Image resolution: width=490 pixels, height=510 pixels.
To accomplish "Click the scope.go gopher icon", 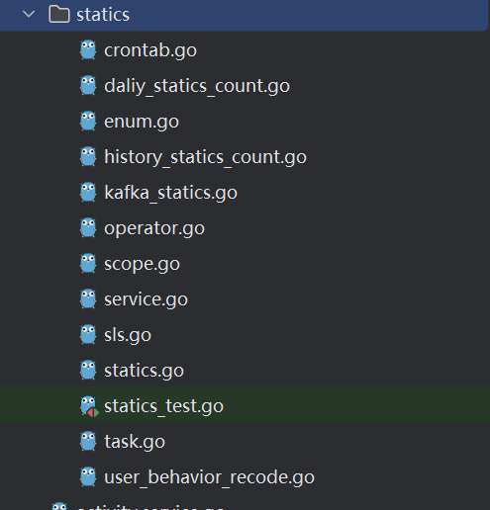I will pos(88,263).
